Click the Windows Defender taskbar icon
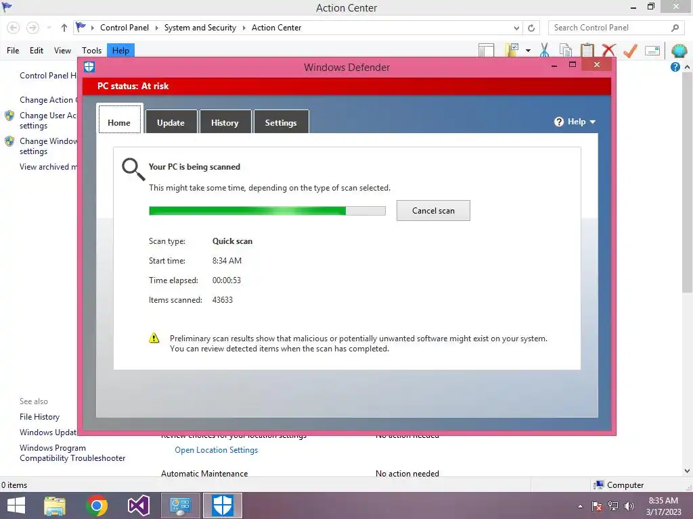The height and width of the screenshot is (519, 693). click(x=222, y=505)
